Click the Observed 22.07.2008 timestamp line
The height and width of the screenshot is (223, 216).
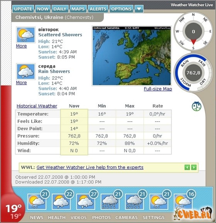click(x=55, y=177)
